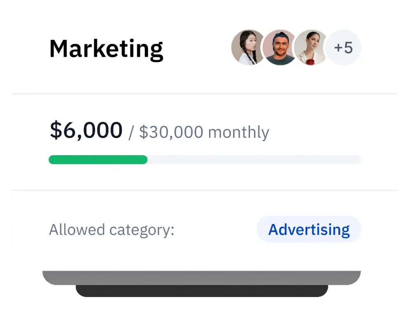Screen dimensions: 410x318
Task: Click the green filled portion of the progress bar
Action: (x=98, y=160)
